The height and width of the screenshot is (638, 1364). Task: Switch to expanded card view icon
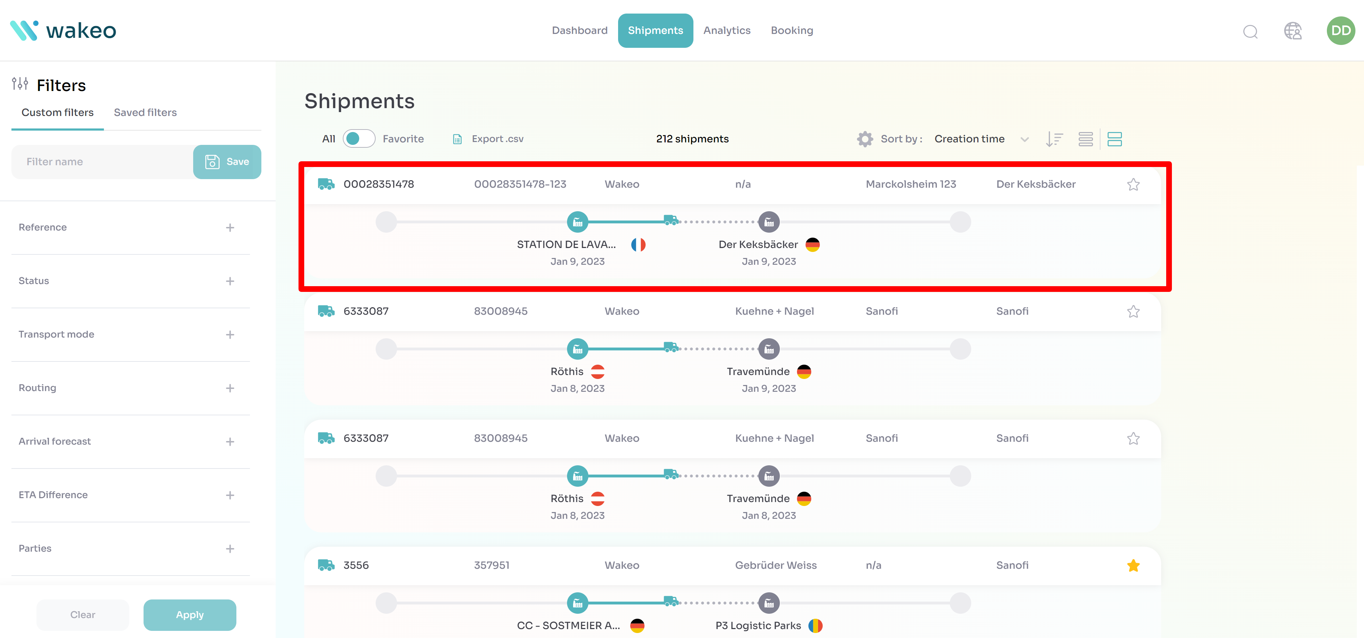coord(1115,139)
